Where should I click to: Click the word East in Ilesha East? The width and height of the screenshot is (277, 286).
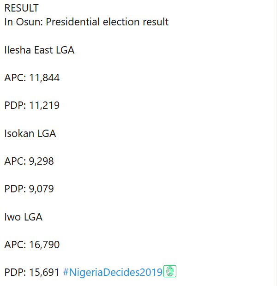tap(44, 50)
